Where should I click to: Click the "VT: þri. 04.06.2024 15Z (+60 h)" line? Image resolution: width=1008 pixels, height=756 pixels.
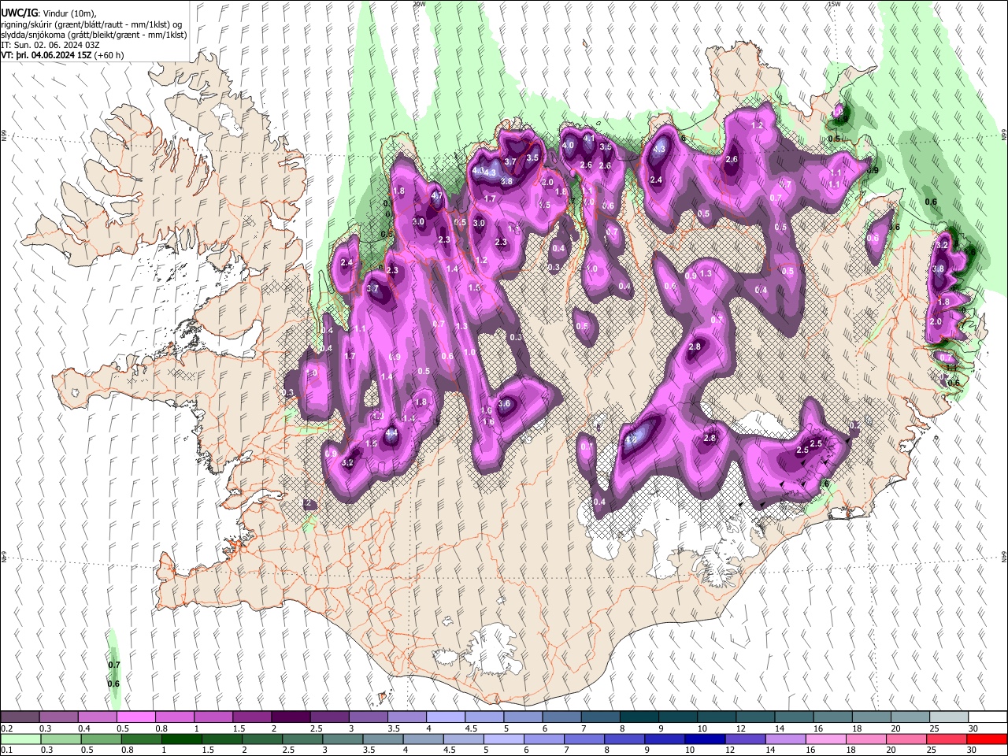[x=62, y=56]
